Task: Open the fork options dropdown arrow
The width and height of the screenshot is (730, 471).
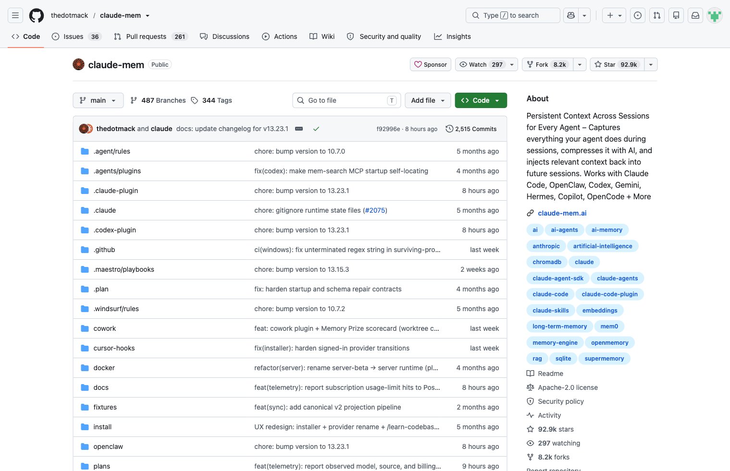Action: [x=580, y=64]
